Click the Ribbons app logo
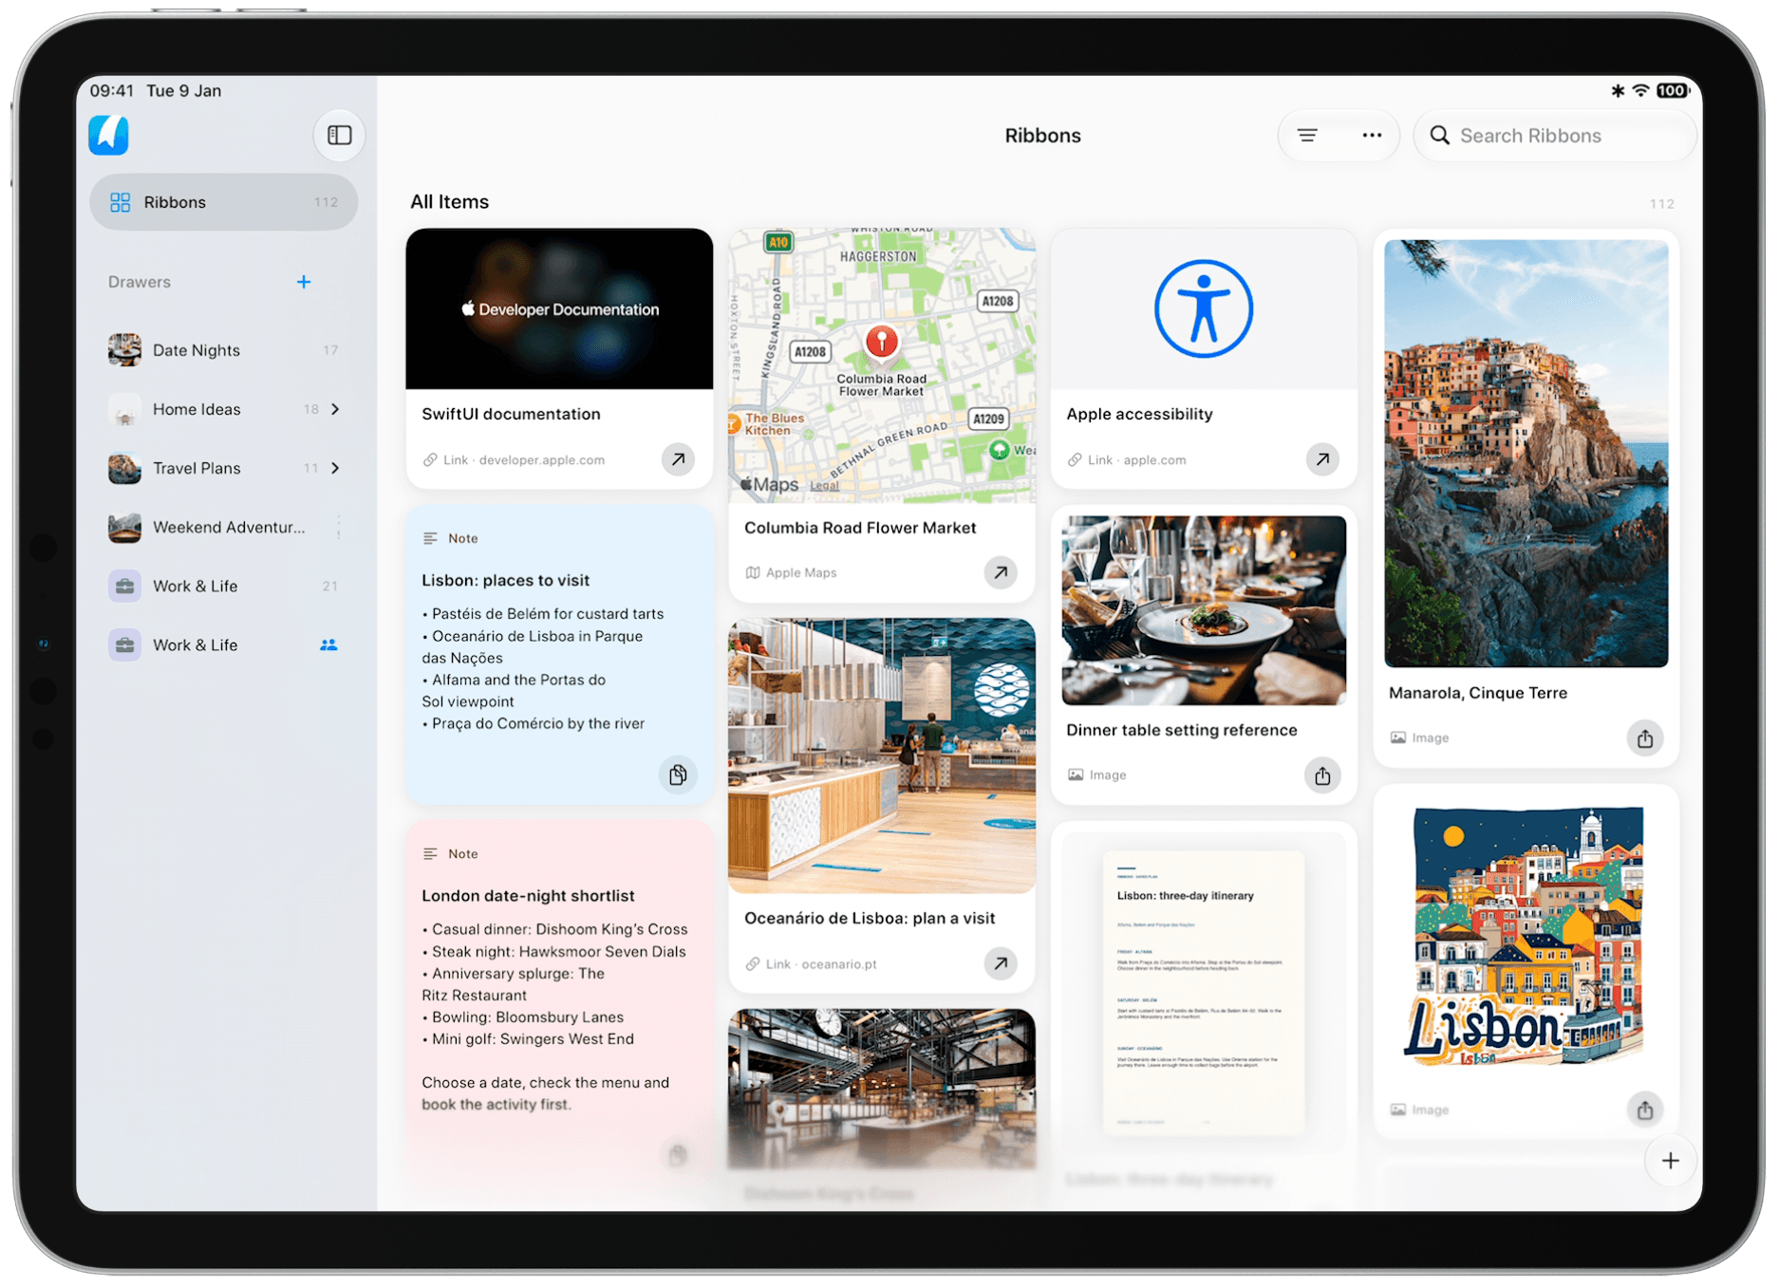 108,135
